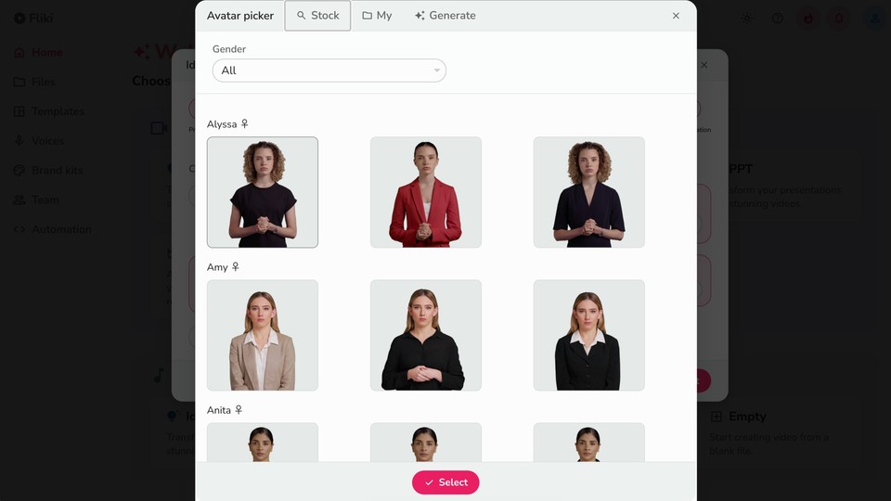Choose Alyssa in navy v-neck blouse
Screen dimensions: 891x501
tap(588, 192)
